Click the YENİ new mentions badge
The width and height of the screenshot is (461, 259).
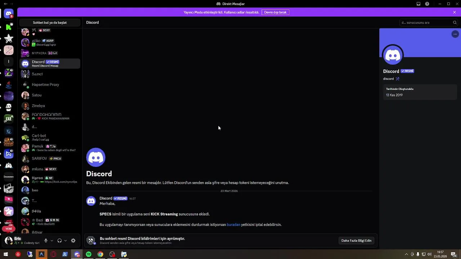click(9, 229)
